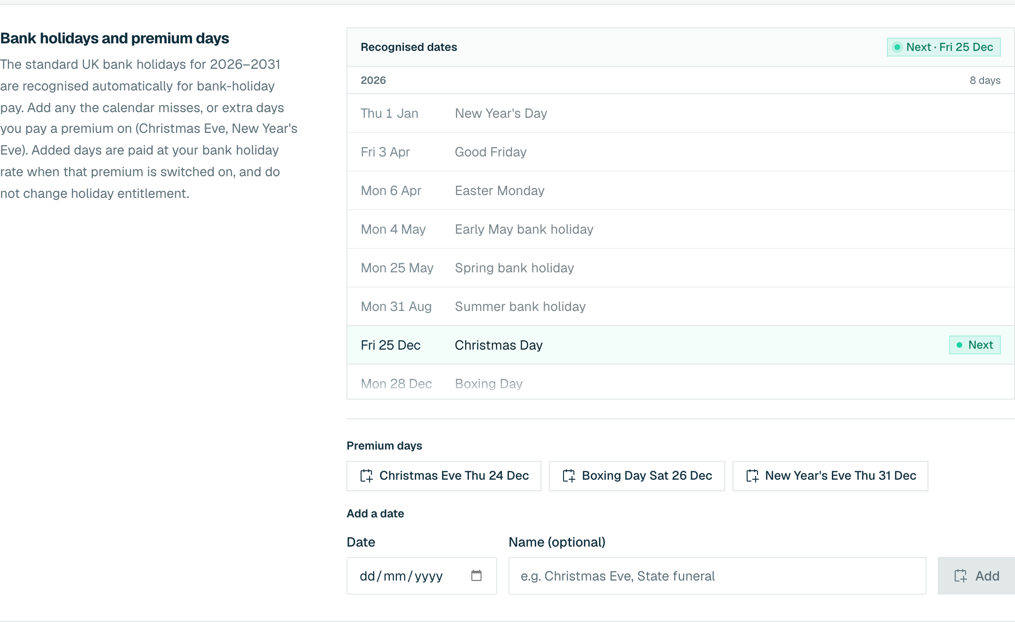Add Christmas Eve Thu 24 Dec premium day

[x=444, y=476]
